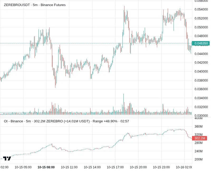Click the 0.042000 price axis label

point(201,63)
